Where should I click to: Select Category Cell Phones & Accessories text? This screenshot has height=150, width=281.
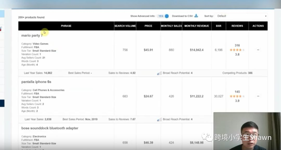pos(43,90)
